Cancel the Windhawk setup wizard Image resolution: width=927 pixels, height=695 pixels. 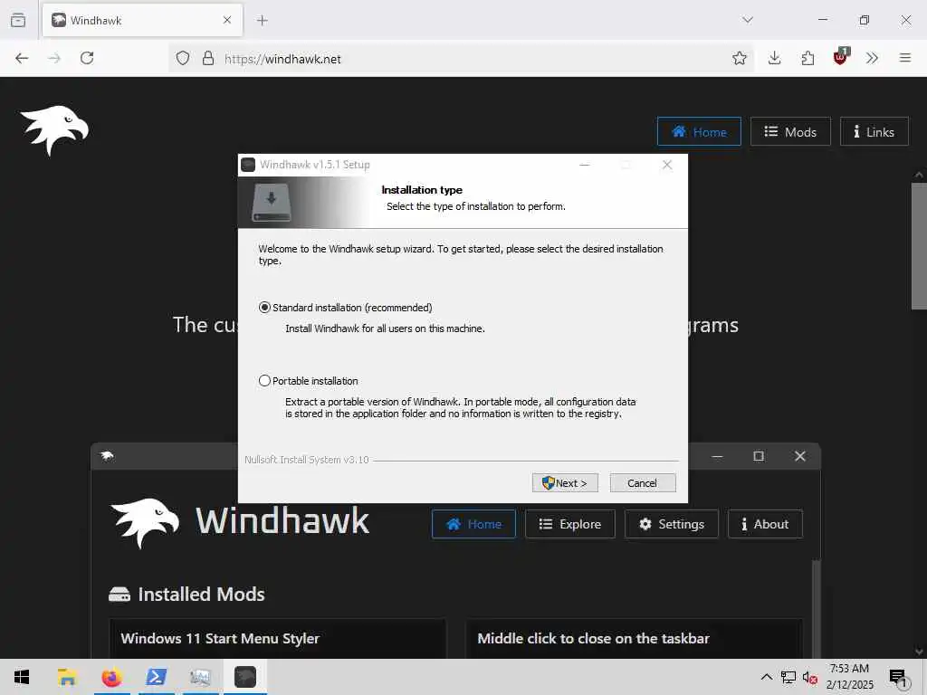click(642, 483)
